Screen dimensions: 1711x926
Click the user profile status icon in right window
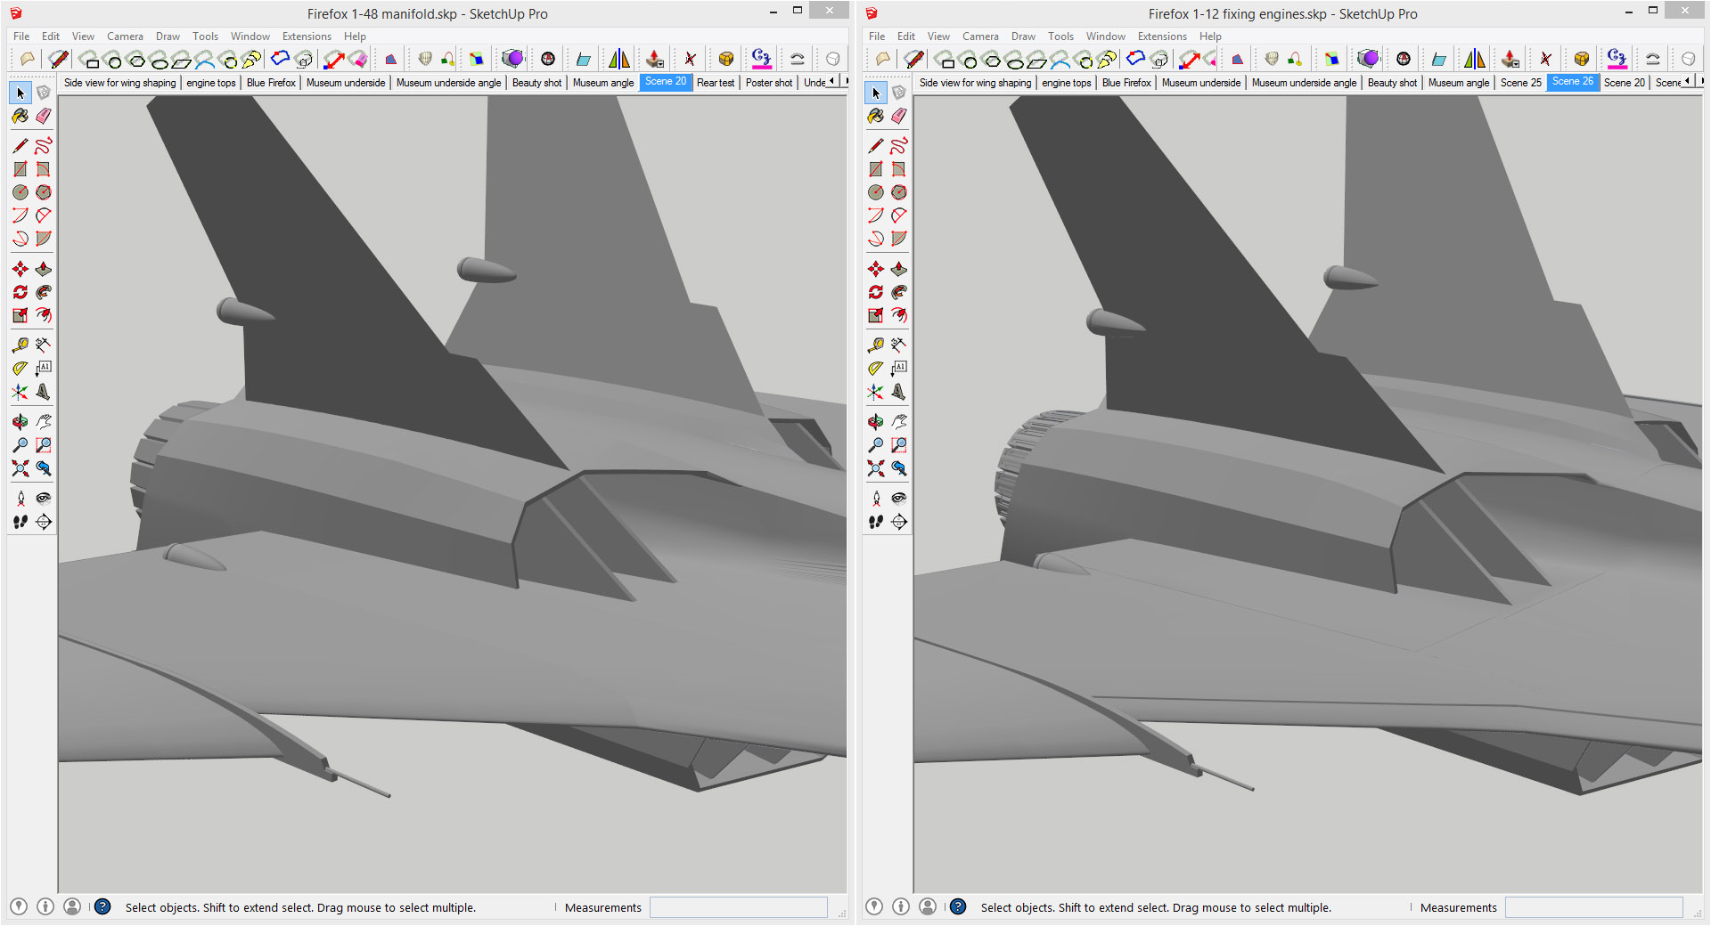click(x=928, y=906)
